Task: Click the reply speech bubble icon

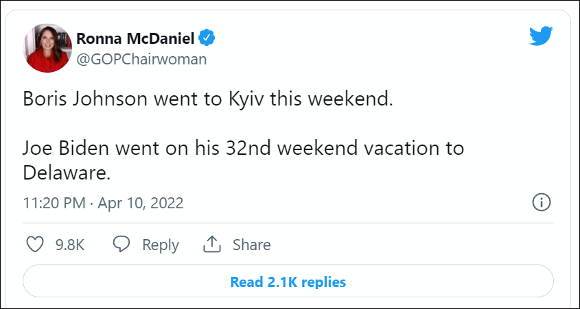Action: (x=121, y=245)
